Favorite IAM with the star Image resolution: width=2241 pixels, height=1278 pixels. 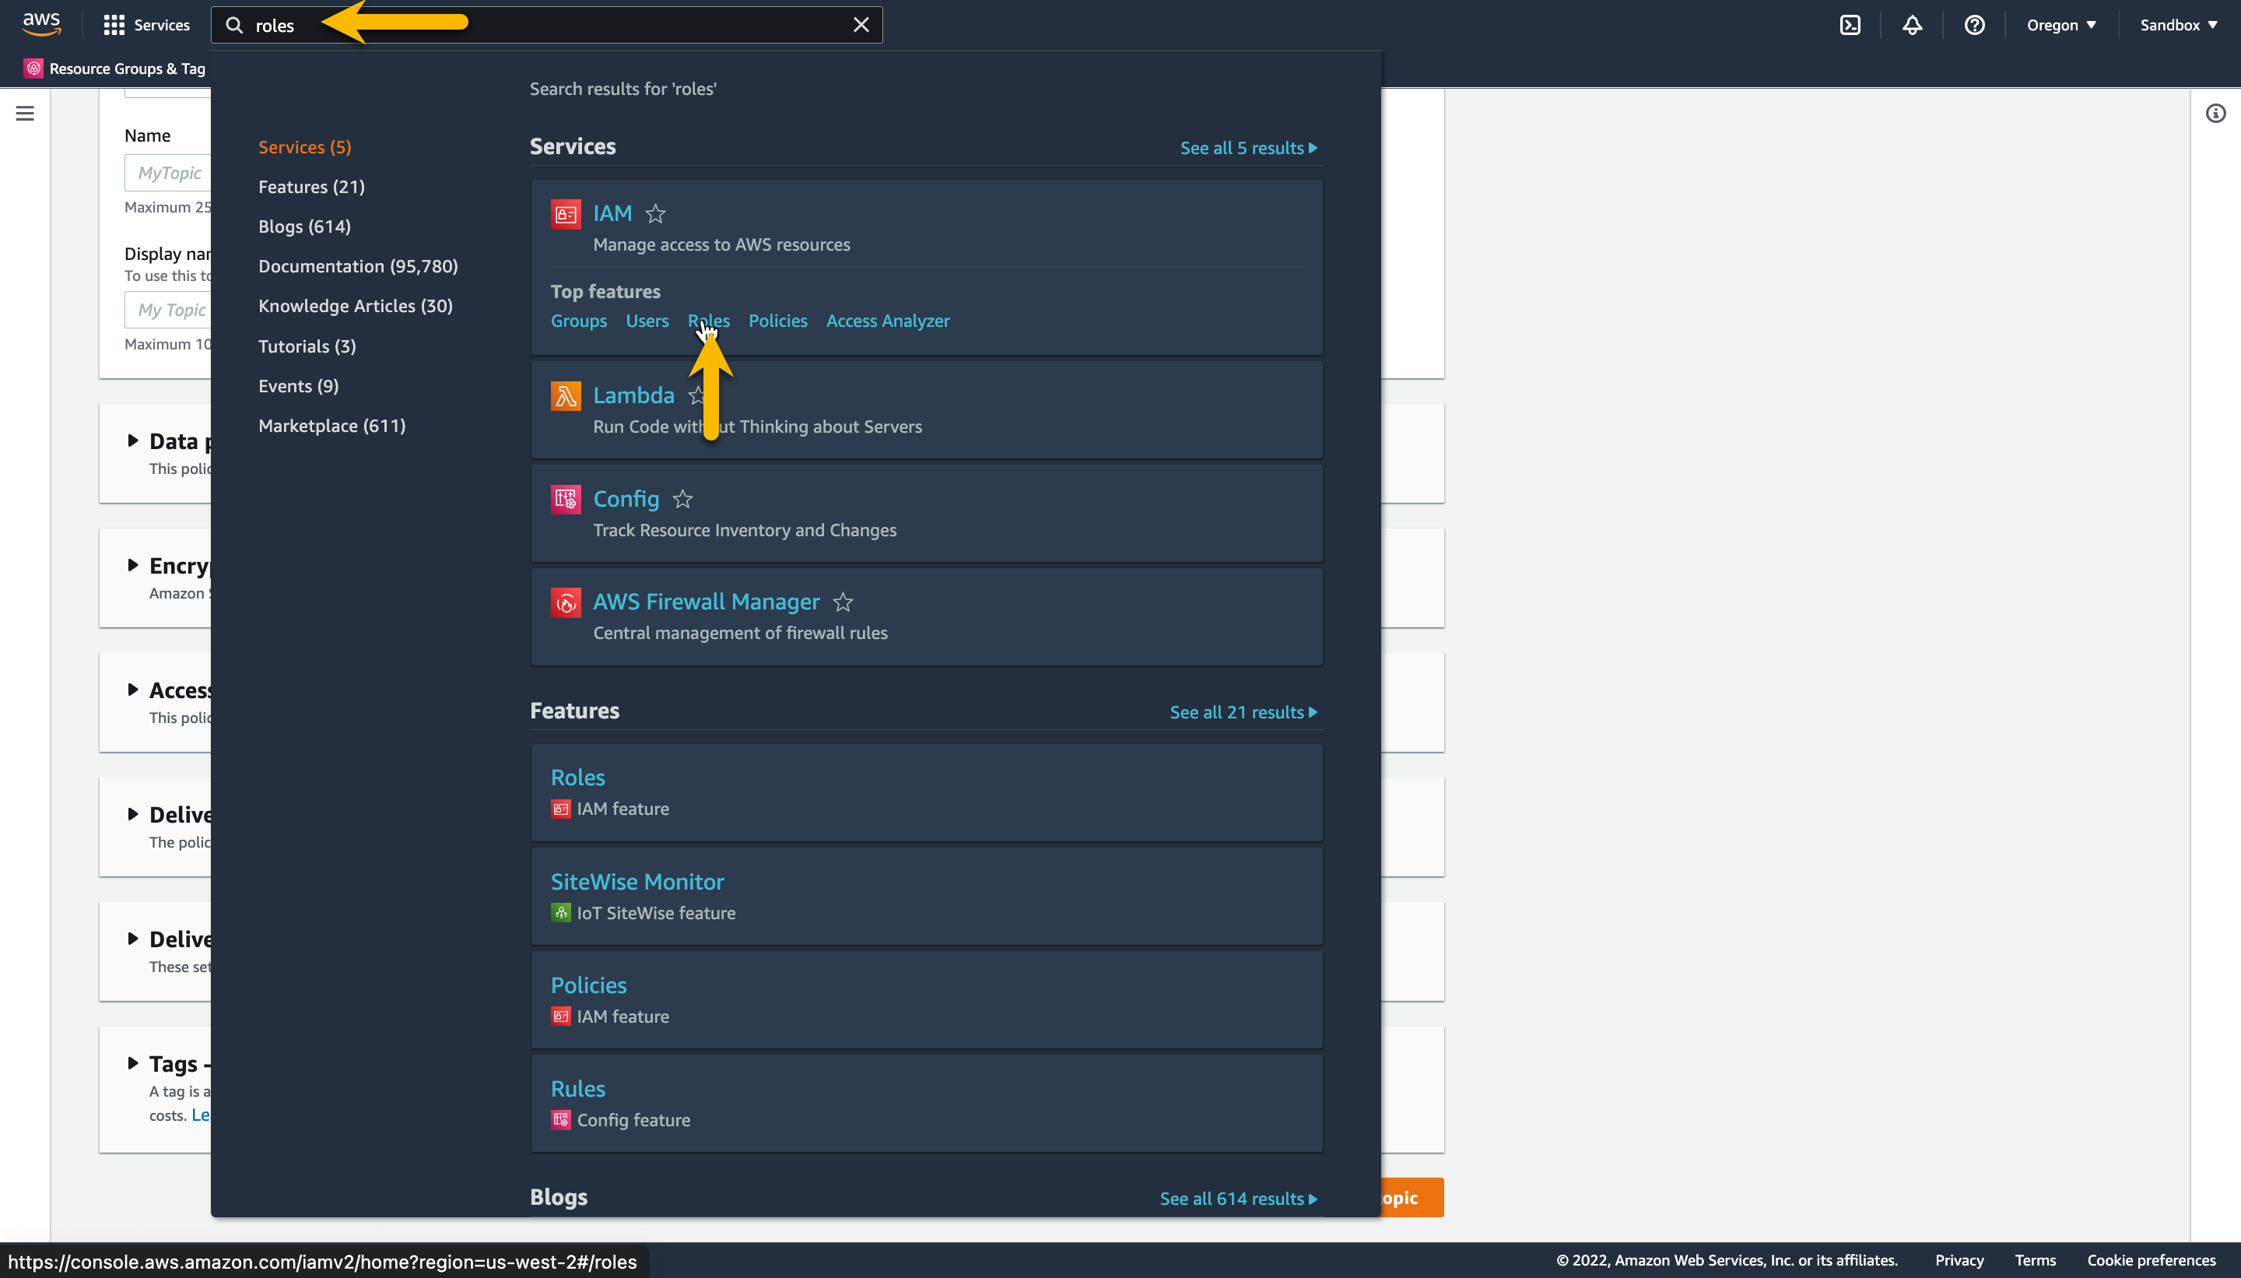655,213
